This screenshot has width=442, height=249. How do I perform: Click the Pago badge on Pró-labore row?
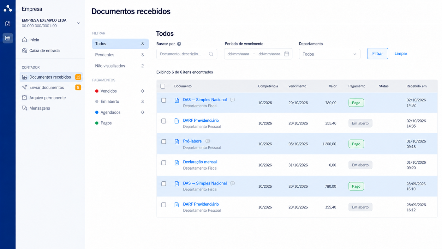356,144
